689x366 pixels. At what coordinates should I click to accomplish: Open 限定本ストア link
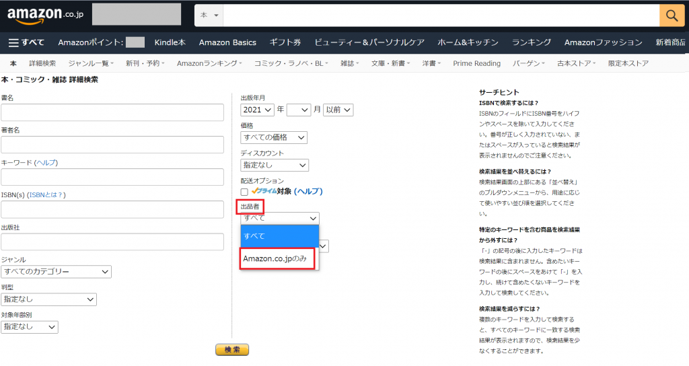pos(628,63)
